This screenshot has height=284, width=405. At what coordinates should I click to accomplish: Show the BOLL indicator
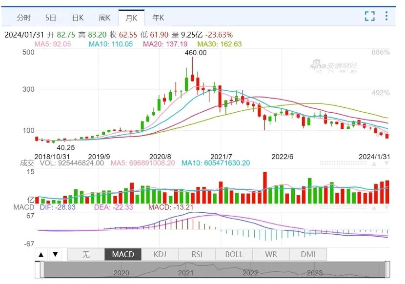click(234, 254)
